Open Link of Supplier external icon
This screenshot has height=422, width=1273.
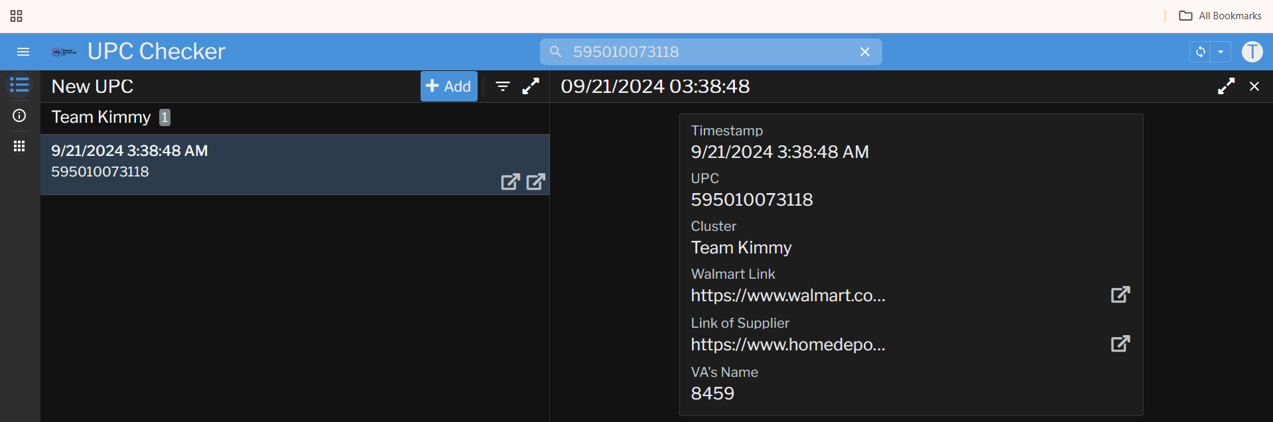pos(1120,344)
